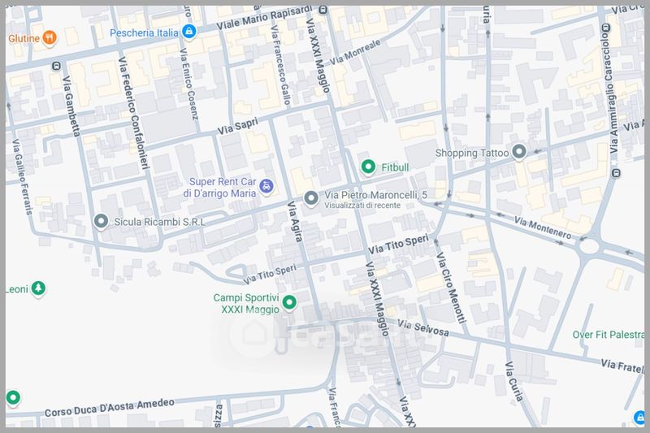Select the Super Rent Car marker icon

point(266,188)
